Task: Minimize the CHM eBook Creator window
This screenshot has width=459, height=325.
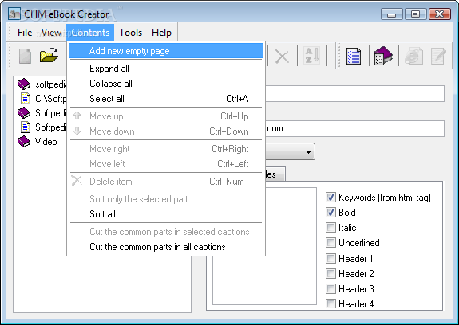Action: point(392,14)
